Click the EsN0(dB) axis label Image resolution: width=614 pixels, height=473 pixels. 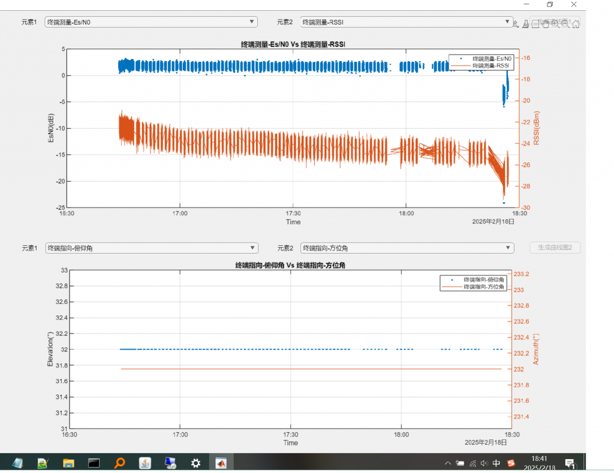point(50,128)
